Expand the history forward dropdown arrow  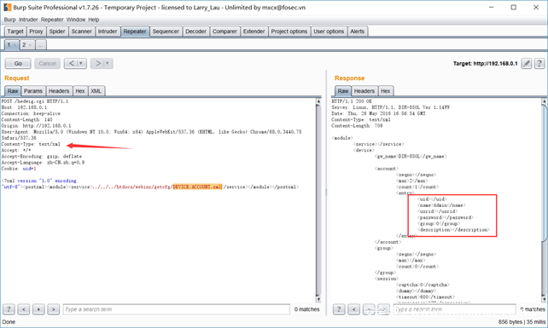pos(108,64)
